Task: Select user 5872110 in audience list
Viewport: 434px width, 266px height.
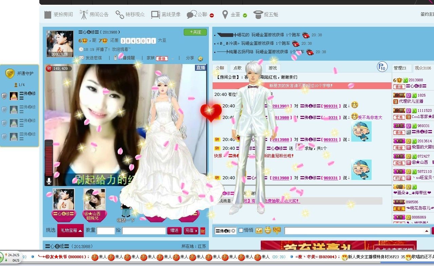Action: coord(413,175)
